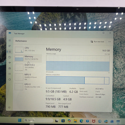Click the Paged pool value 790 MB

tap(50, 107)
